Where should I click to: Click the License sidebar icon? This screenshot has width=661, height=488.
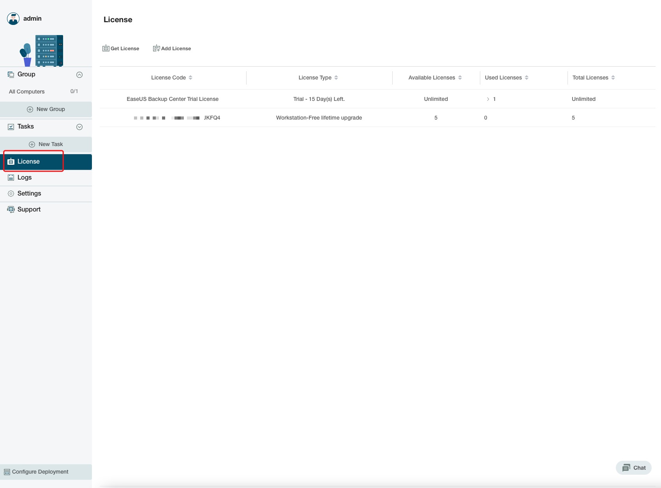[11, 162]
